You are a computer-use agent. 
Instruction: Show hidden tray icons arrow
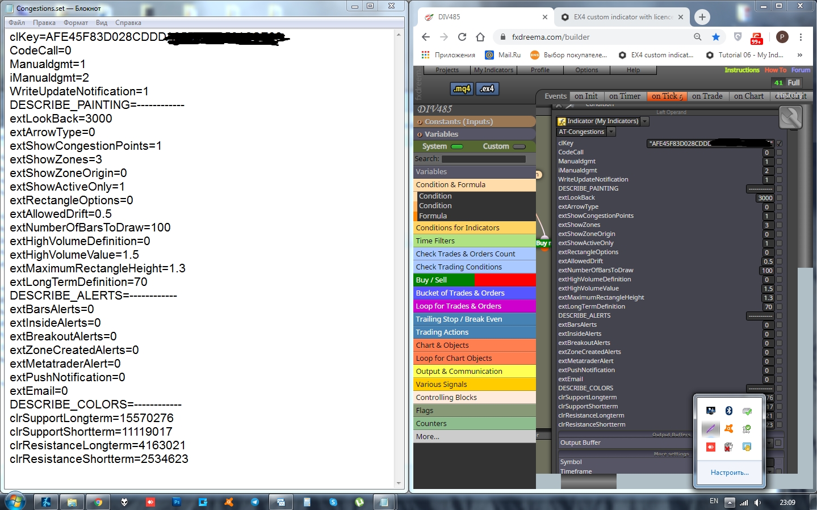730,502
